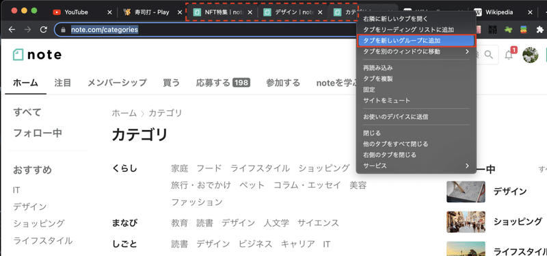Viewport: 547px width, 256px height.
Task: Open the 注目 navigation tab
Action: pos(63,83)
